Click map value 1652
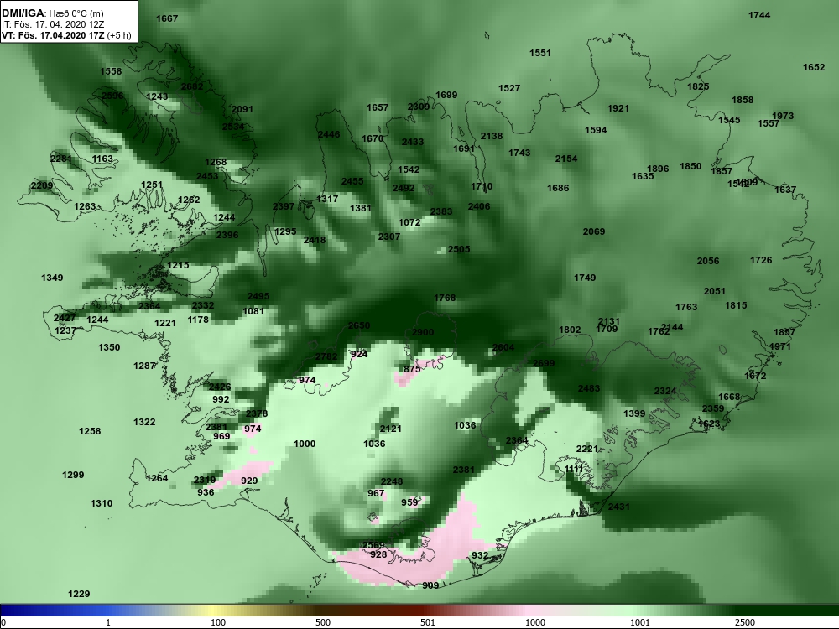This screenshot has height=629, width=839. point(814,67)
